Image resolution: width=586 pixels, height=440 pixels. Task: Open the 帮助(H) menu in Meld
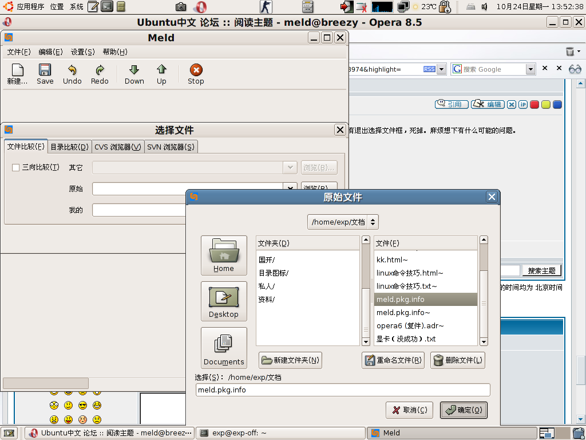point(115,52)
